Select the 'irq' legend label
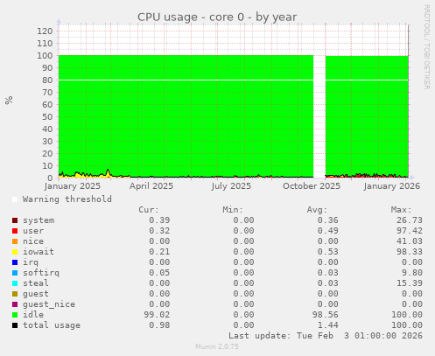435x356 pixels. [x=31, y=262]
